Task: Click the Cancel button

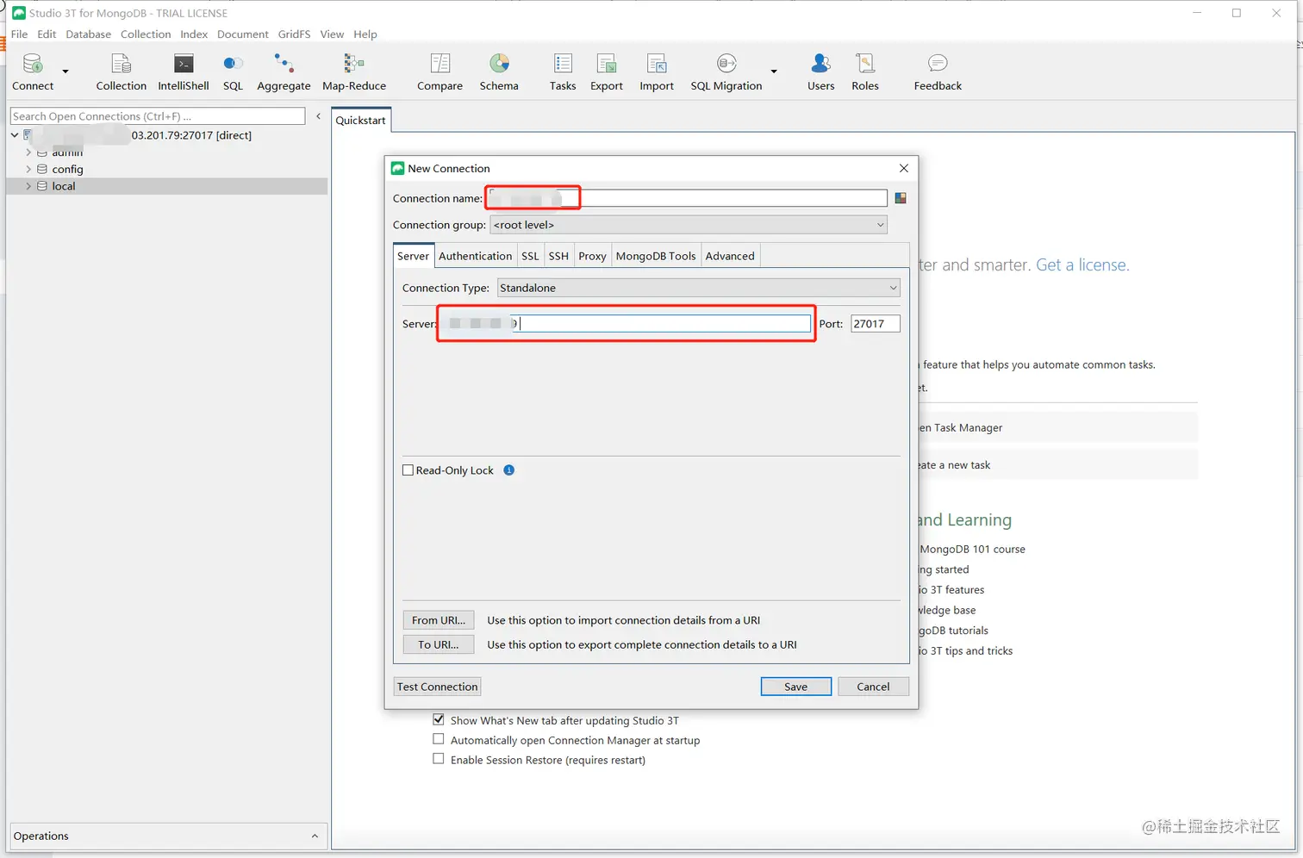Action: pyautogui.click(x=873, y=687)
